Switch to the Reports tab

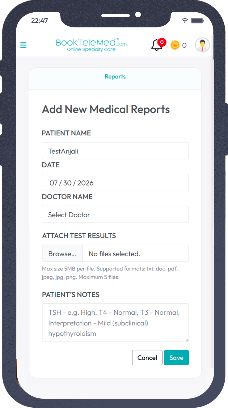115,77
